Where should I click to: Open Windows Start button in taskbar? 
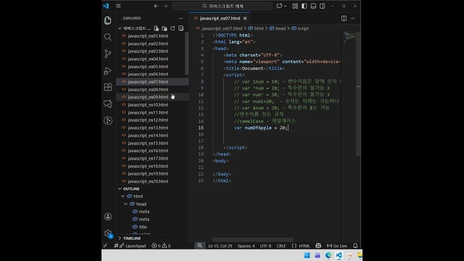coord(307,255)
